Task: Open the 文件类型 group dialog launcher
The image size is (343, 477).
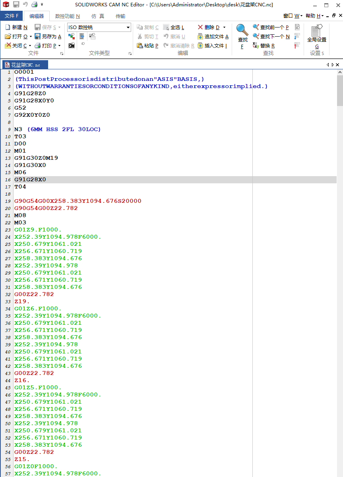Action: (x=130, y=53)
